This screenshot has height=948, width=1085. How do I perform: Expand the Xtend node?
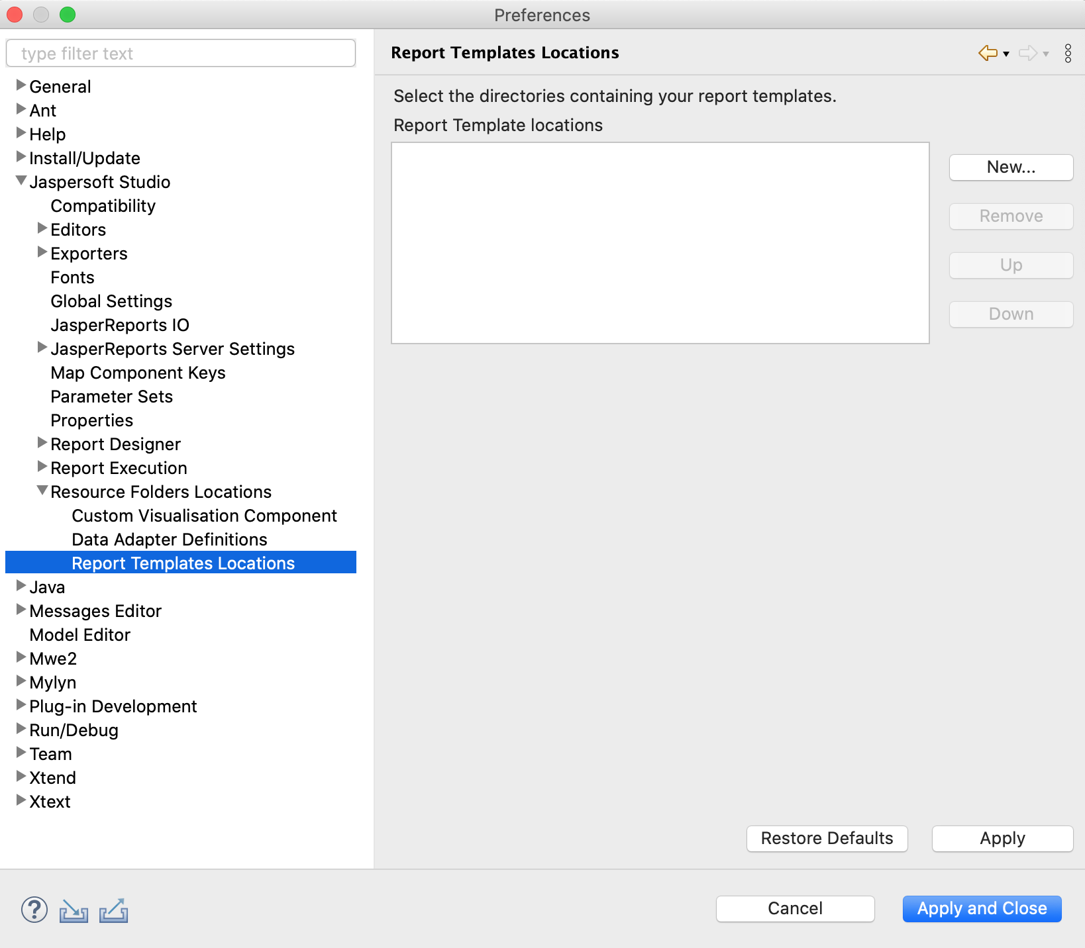pos(21,777)
